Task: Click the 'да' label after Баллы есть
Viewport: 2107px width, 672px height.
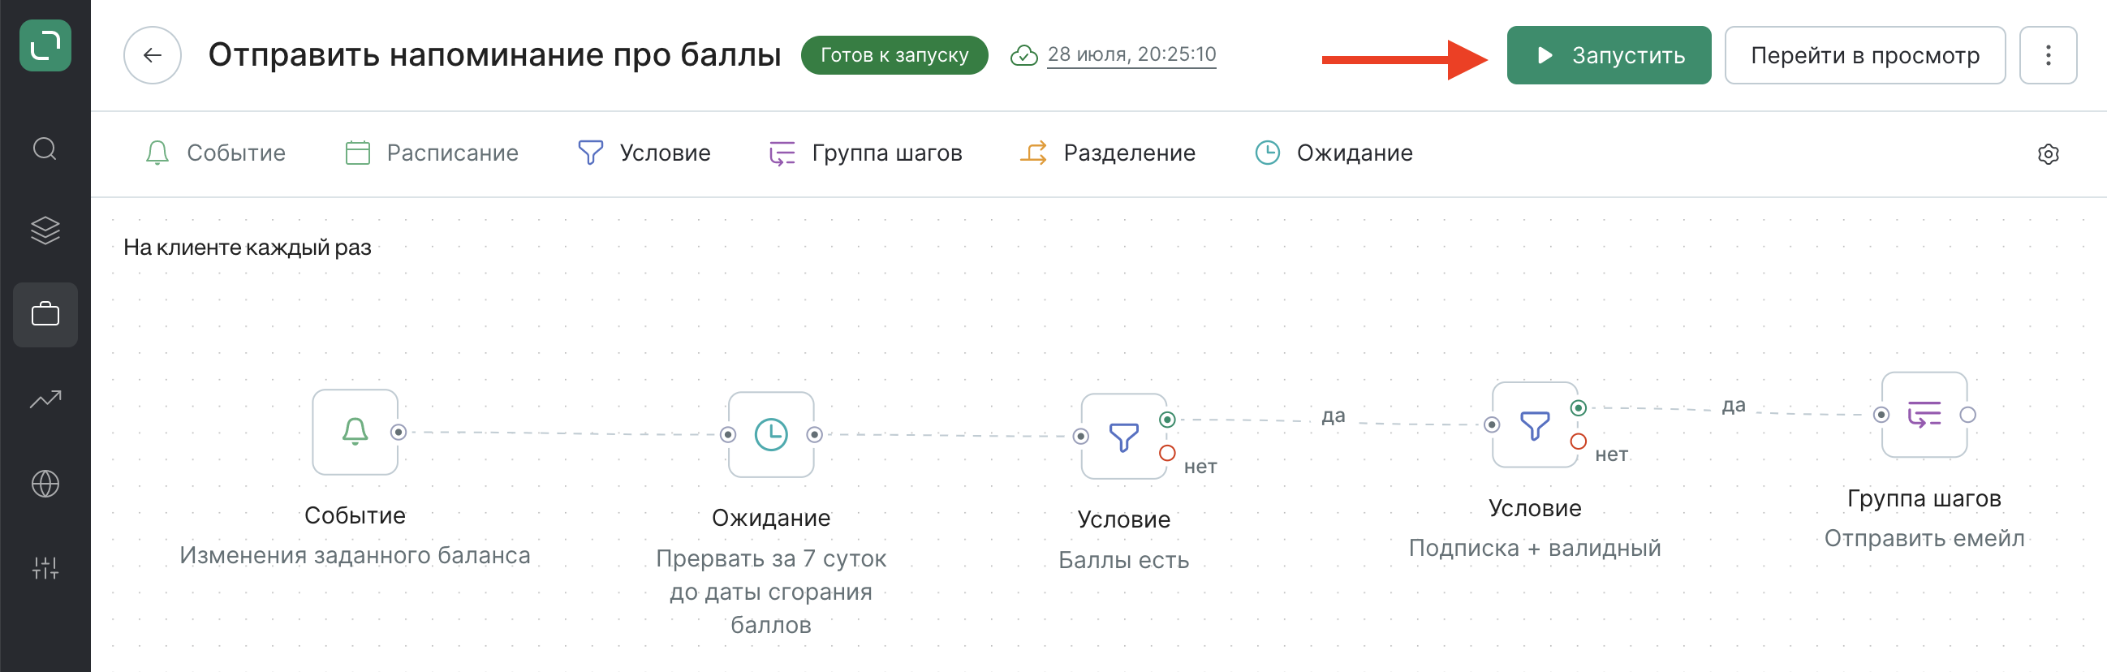Action: point(1334,416)
